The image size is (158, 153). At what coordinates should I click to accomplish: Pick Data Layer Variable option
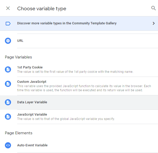[x=79, y=102]
